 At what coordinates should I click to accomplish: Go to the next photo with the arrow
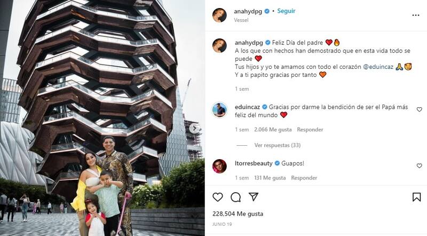[194, 128]
